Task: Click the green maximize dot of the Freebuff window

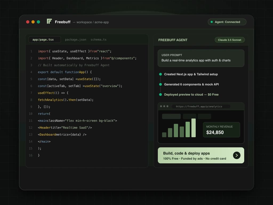Action: click(38, 22)
